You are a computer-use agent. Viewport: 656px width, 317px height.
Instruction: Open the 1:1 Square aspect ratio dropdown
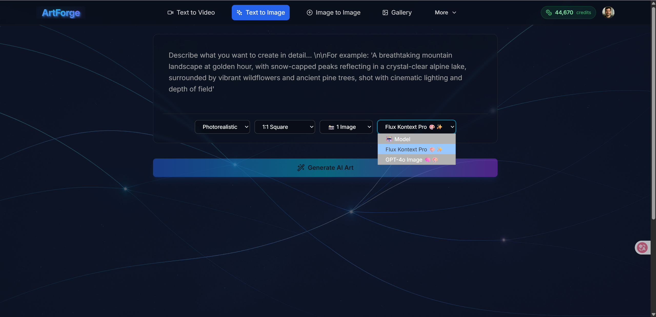point(285,127)
